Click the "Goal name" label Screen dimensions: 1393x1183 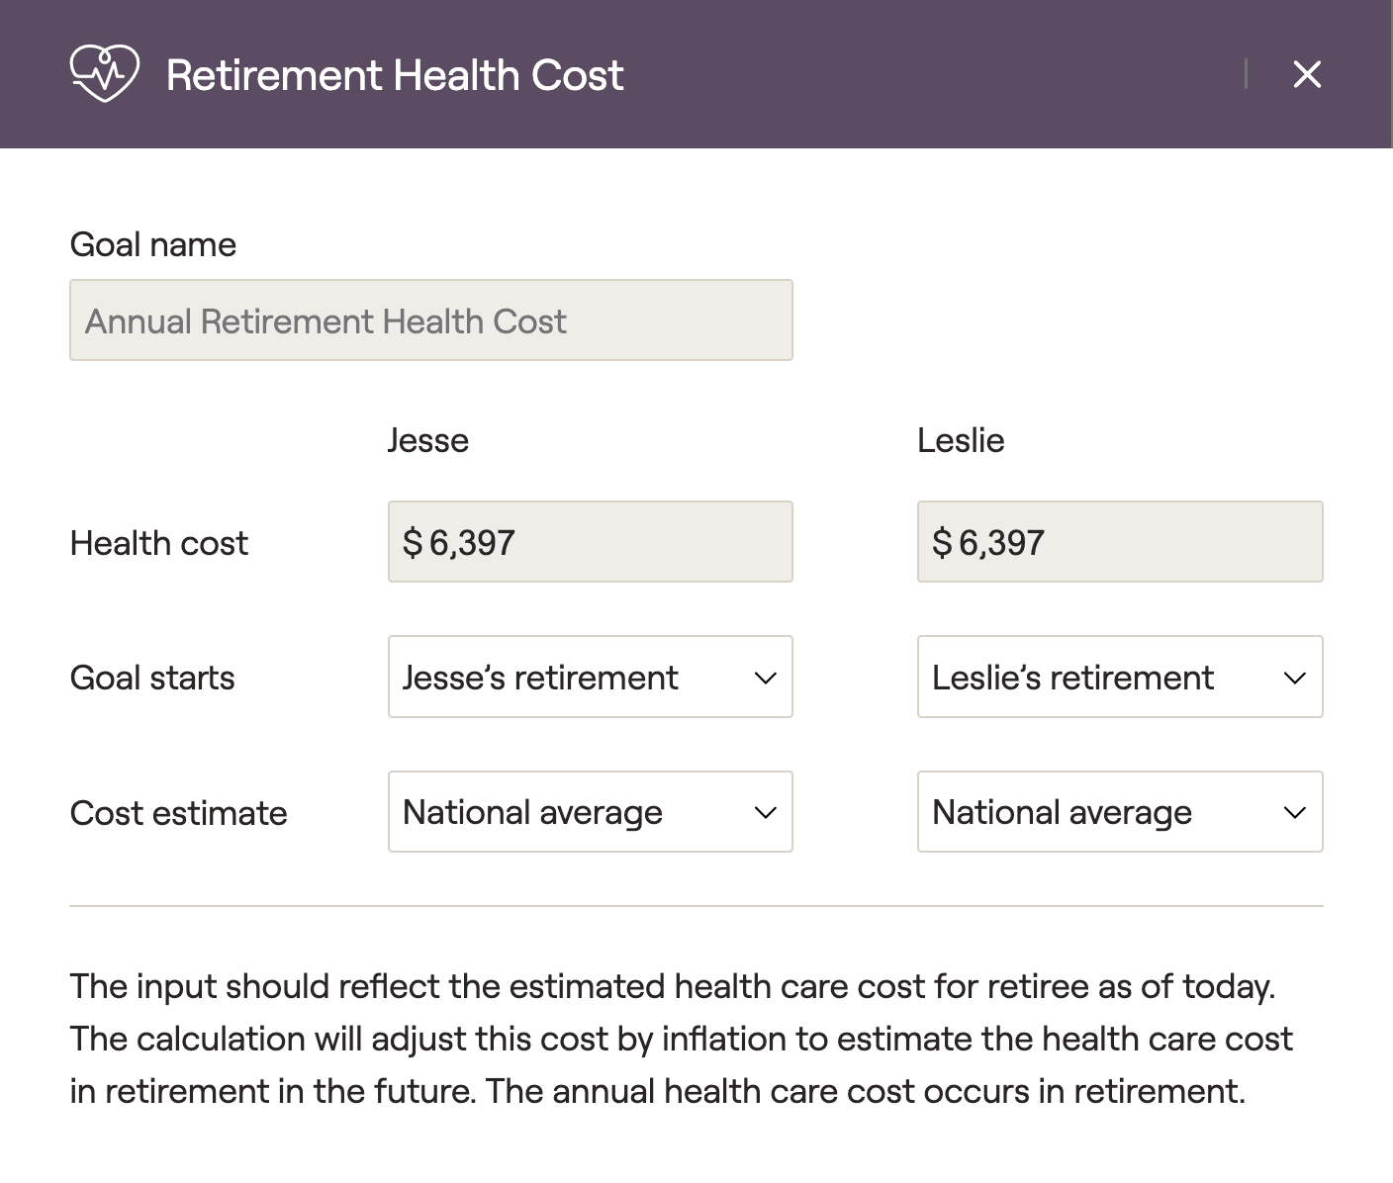pyautogui.click(x=153, y=244)
